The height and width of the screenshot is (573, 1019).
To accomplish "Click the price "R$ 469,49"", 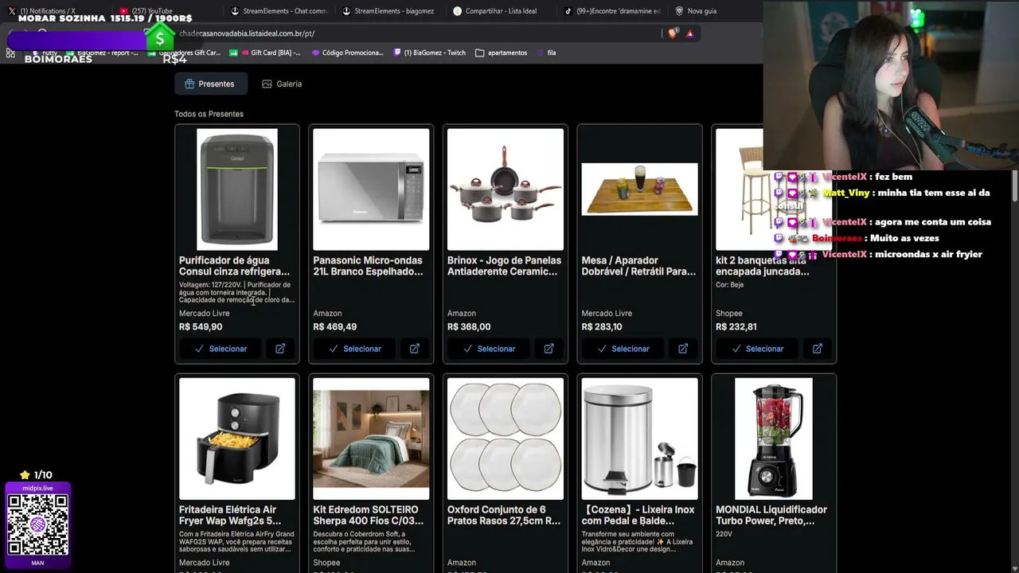I will tap(334, 327).
